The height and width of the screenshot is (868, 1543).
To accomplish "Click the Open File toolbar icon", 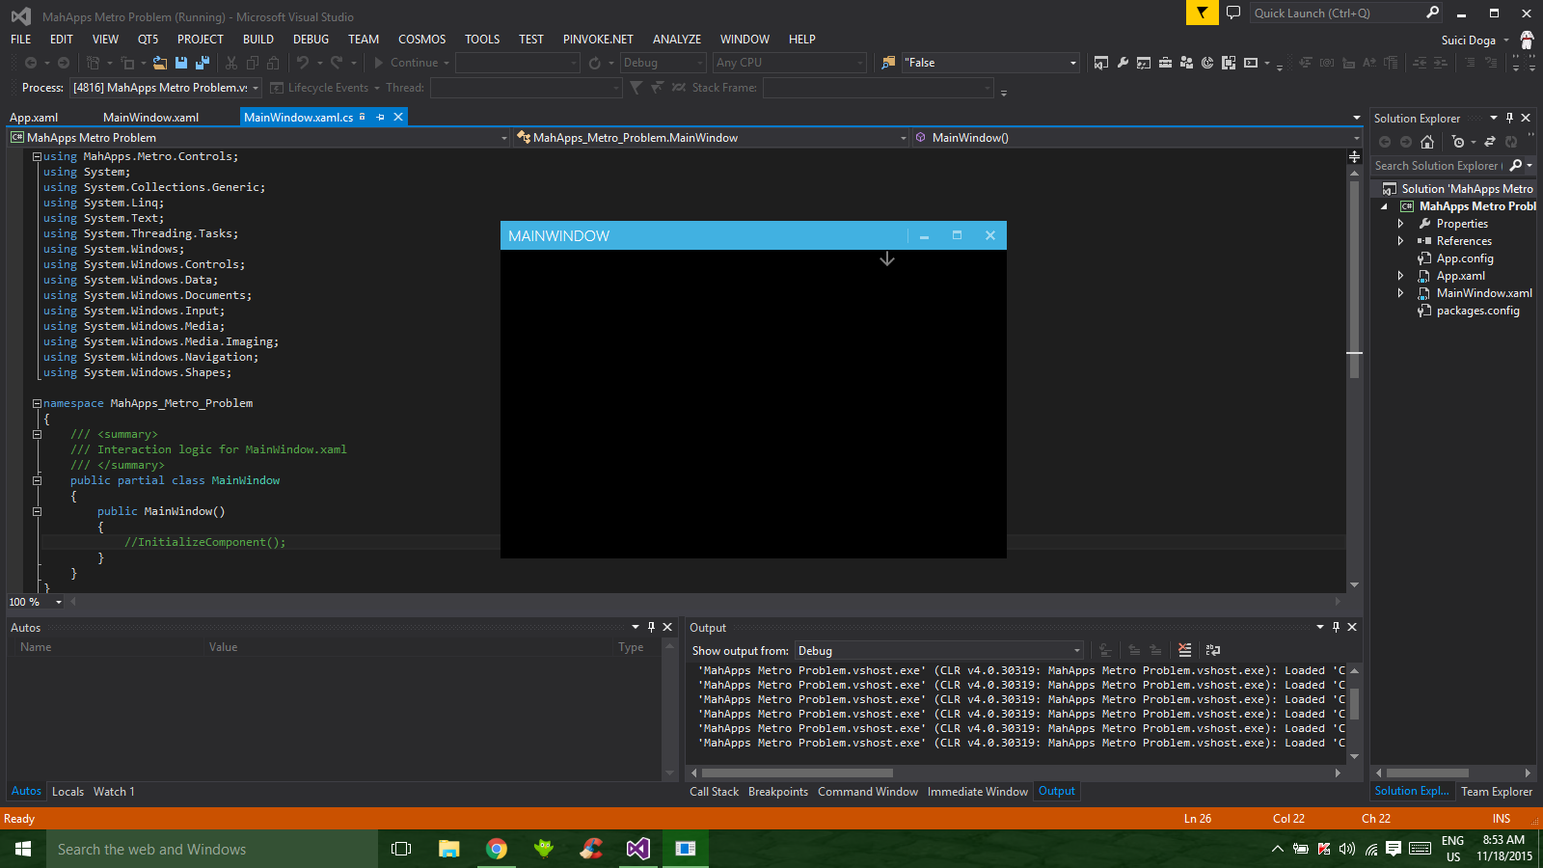I will tap(160, 63).
